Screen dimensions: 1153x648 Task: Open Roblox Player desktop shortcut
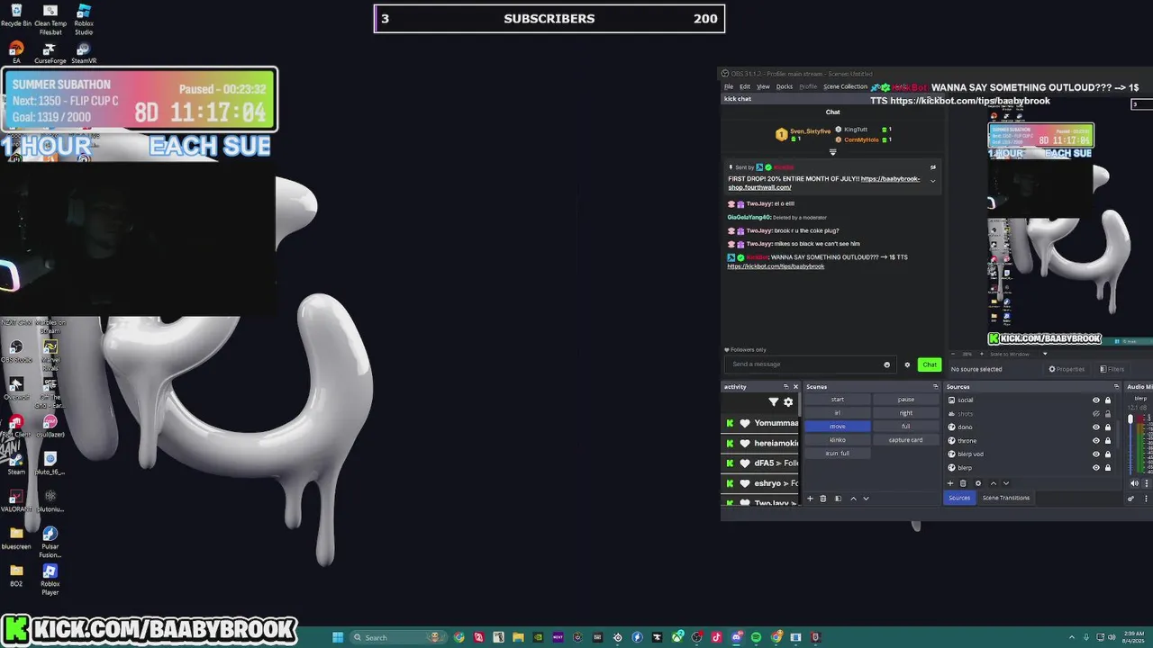coord(50,579)
